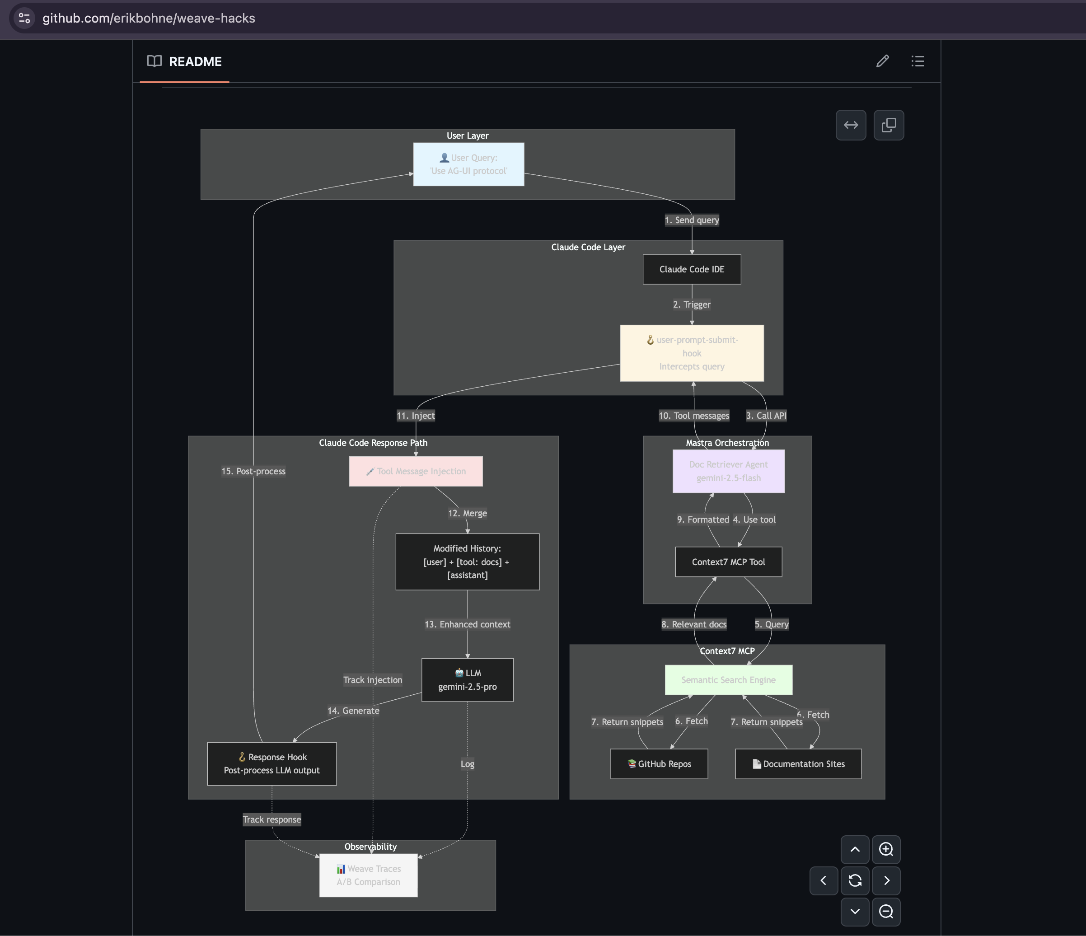Viewport: 1086px width, 936px height.
Task: Zoom out of the mermaid diagram
Action: click(886, 912)
